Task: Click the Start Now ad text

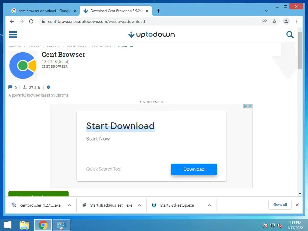Action: coord(98,139)
